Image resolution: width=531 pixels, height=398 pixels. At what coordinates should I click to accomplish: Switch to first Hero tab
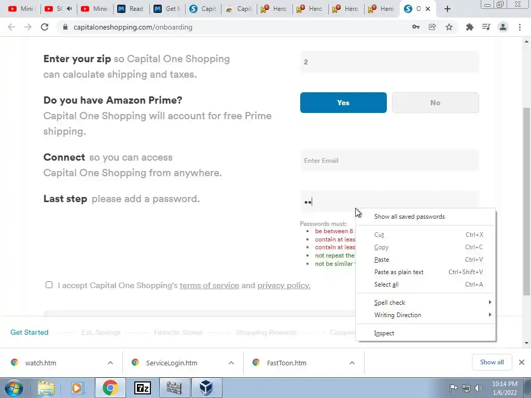point(274,9)
